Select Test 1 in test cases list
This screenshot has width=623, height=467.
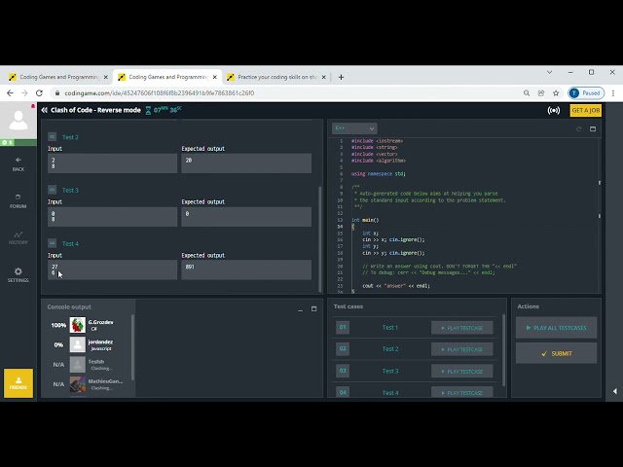click(x=389, y=328)
